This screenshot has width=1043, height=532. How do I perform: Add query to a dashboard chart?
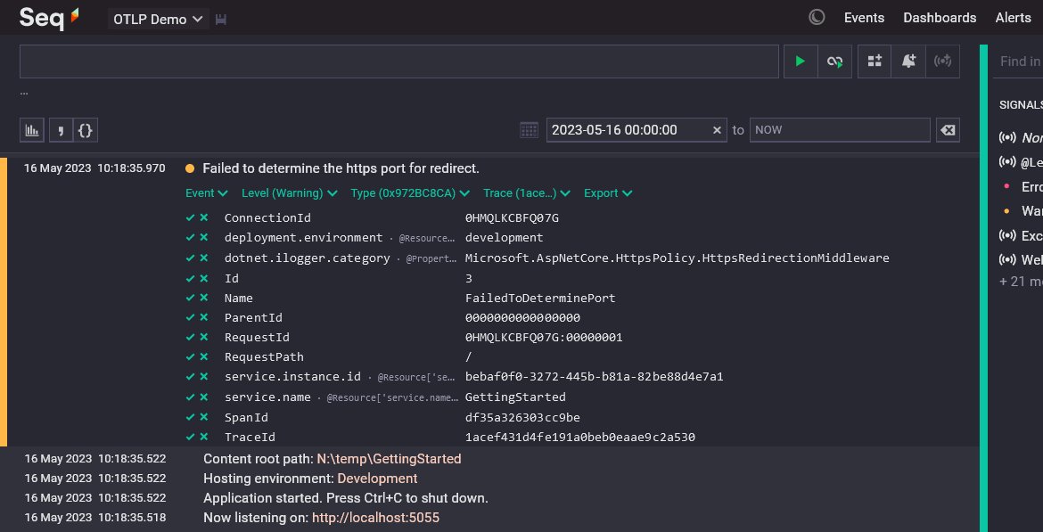point(875,61)
